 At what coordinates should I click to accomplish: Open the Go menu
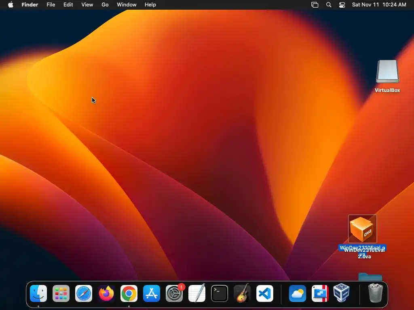tap(105, 5)
